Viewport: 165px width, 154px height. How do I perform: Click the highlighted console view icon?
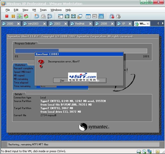tap(101, 16)
